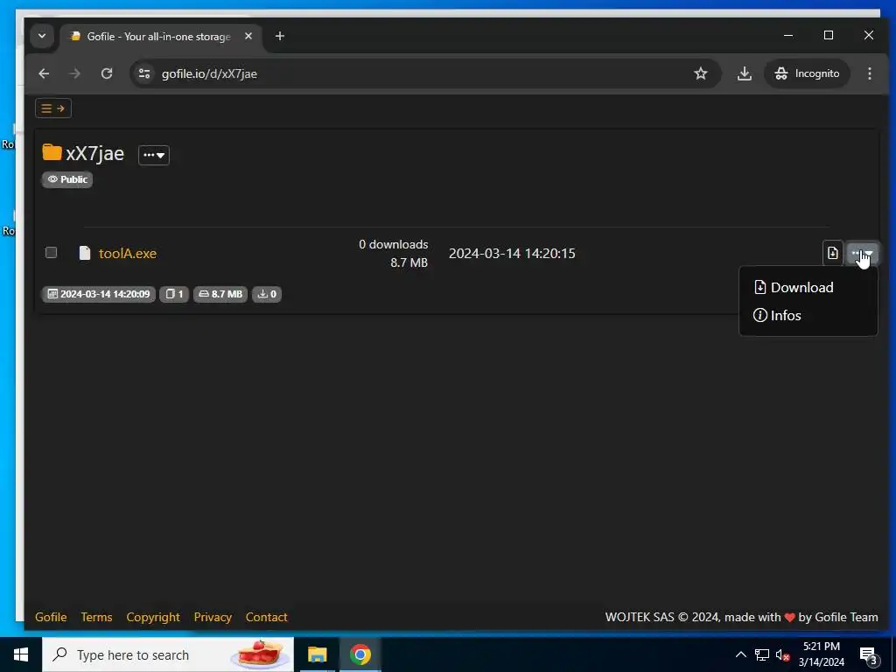Click the 2024-03-14 14:20:09 creation date badge

click(98, 294)
